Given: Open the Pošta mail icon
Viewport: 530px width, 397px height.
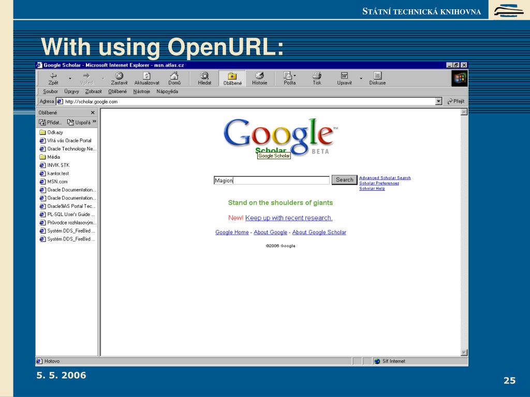Looking at the screenshot, I should [288, 75].
